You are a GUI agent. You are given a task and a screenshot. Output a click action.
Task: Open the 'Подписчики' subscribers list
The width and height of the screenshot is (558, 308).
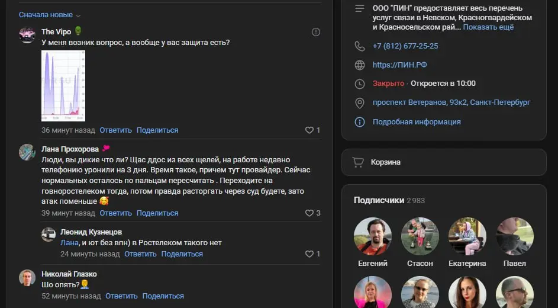(379, 200)
